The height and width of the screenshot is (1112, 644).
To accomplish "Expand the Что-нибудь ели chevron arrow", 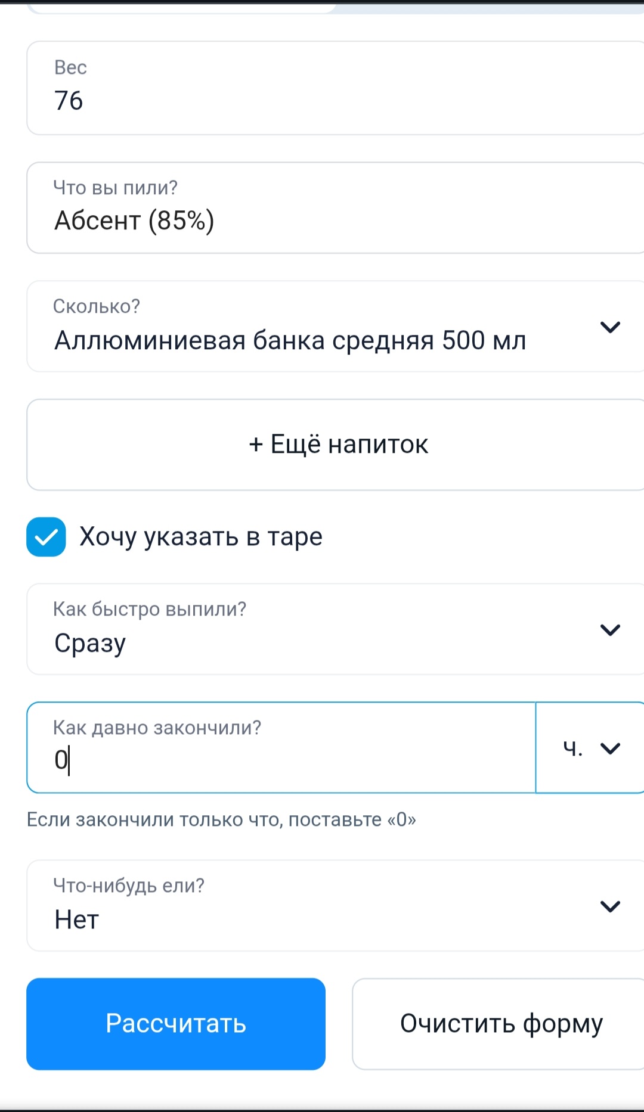I will pos(610,906).
